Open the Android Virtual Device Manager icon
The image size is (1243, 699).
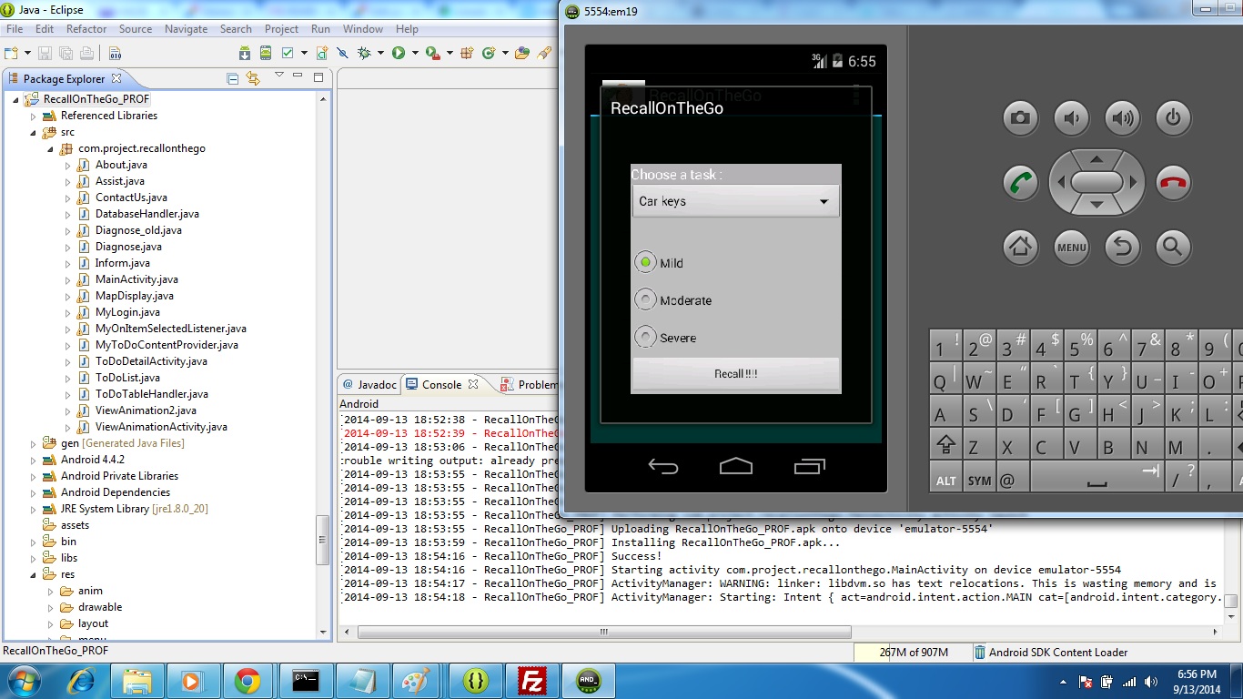(x=266, y=53)
